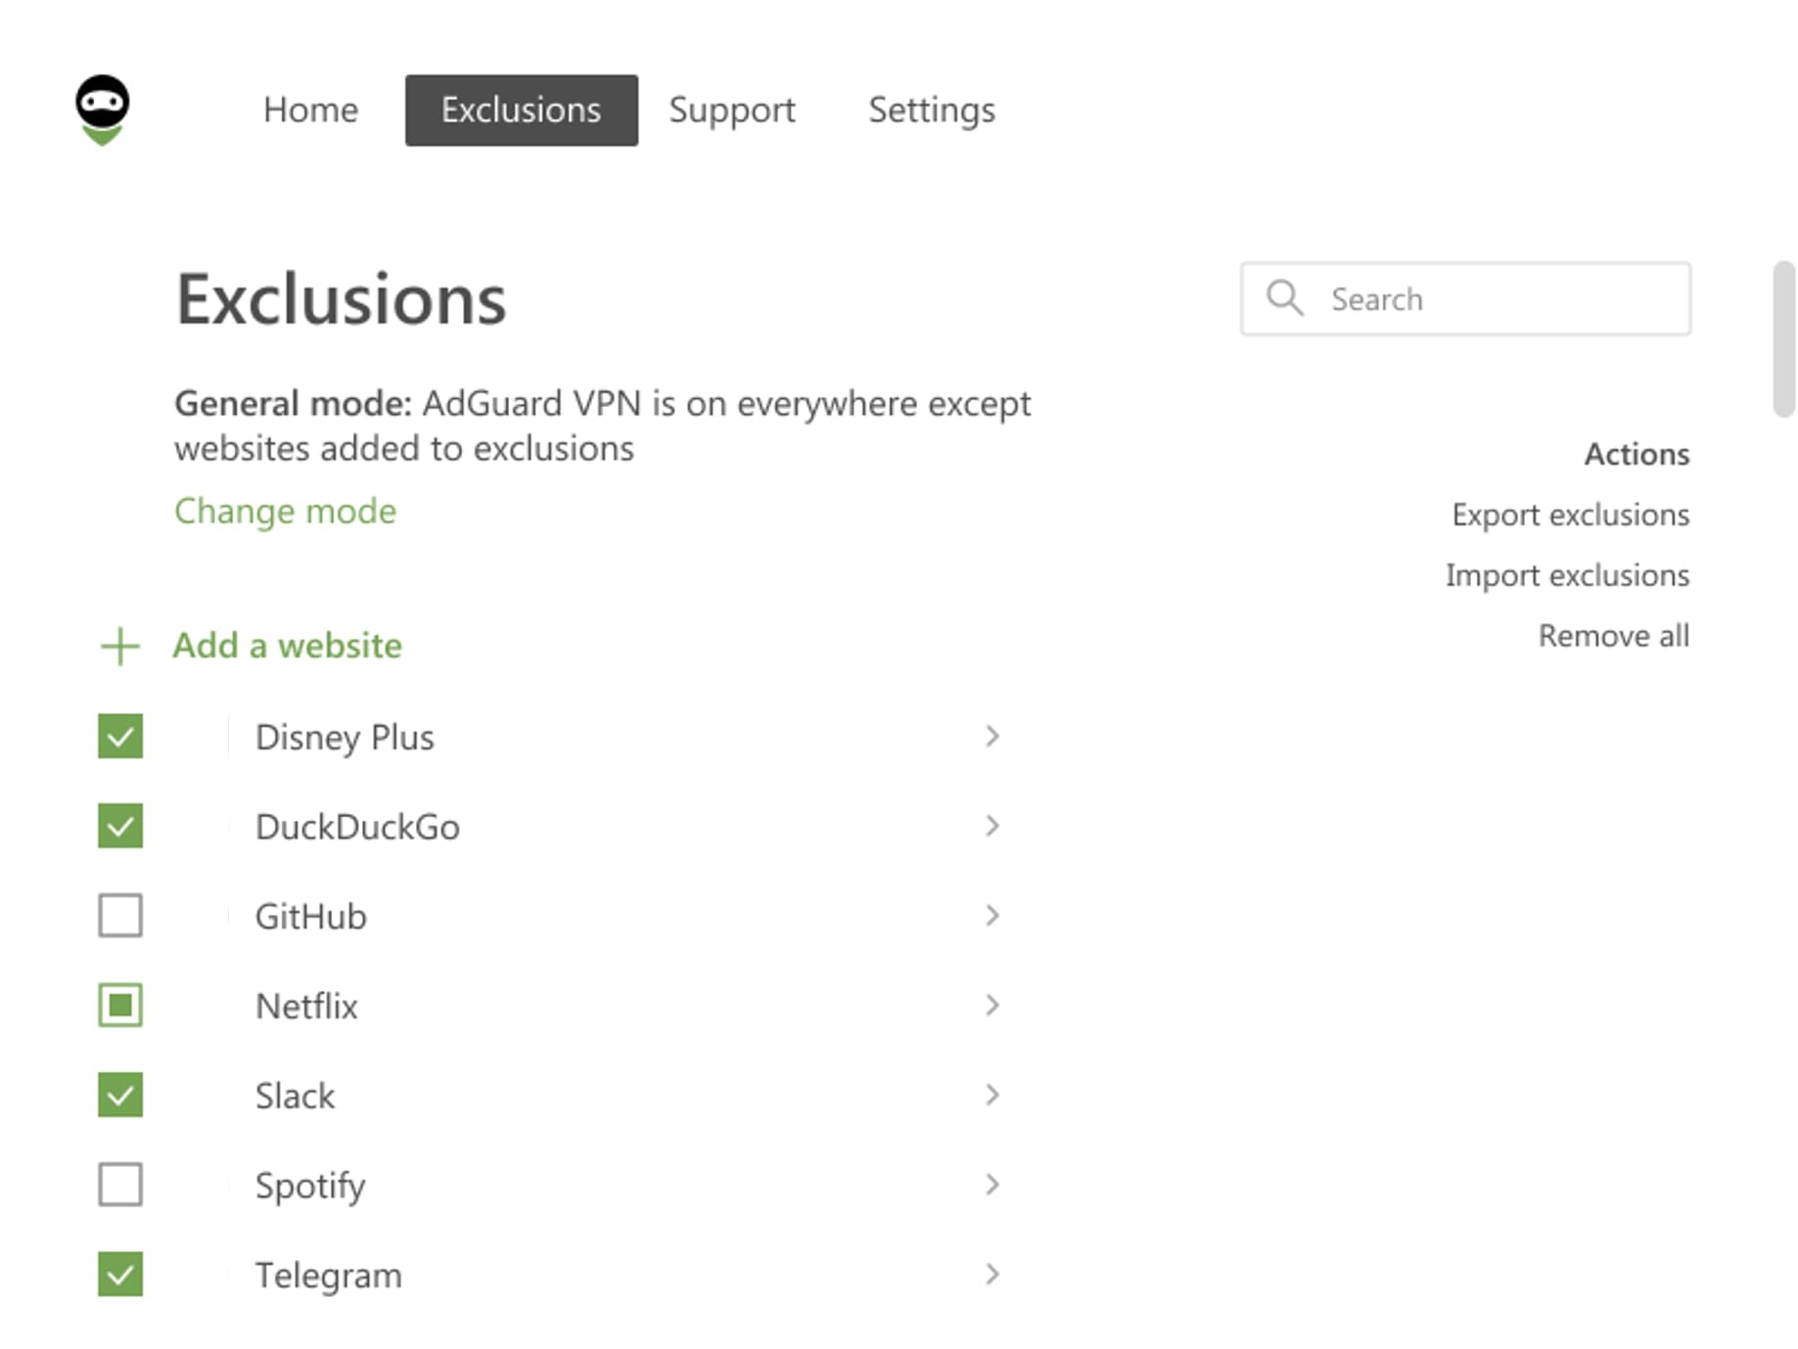This screenshot has height=1349, width=1798.
Task: Open the Support tab
Action: (732, 110)
